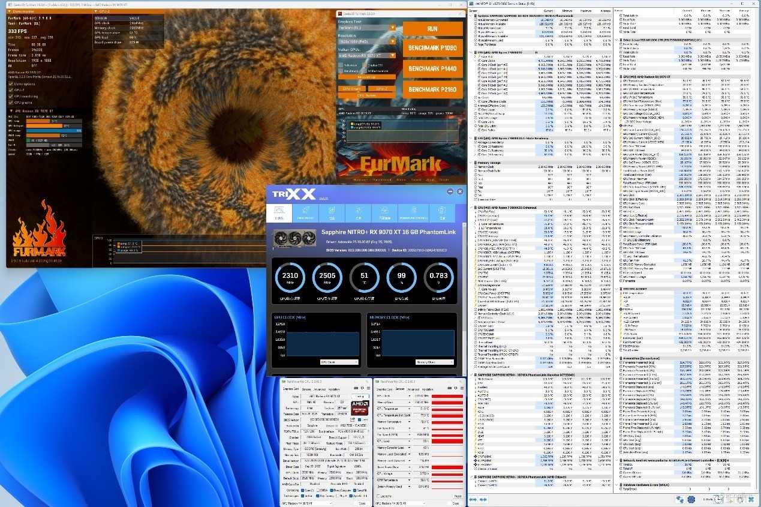
Task: Click the 333 FPS readout in FurMark
Action: coord(17,31)
